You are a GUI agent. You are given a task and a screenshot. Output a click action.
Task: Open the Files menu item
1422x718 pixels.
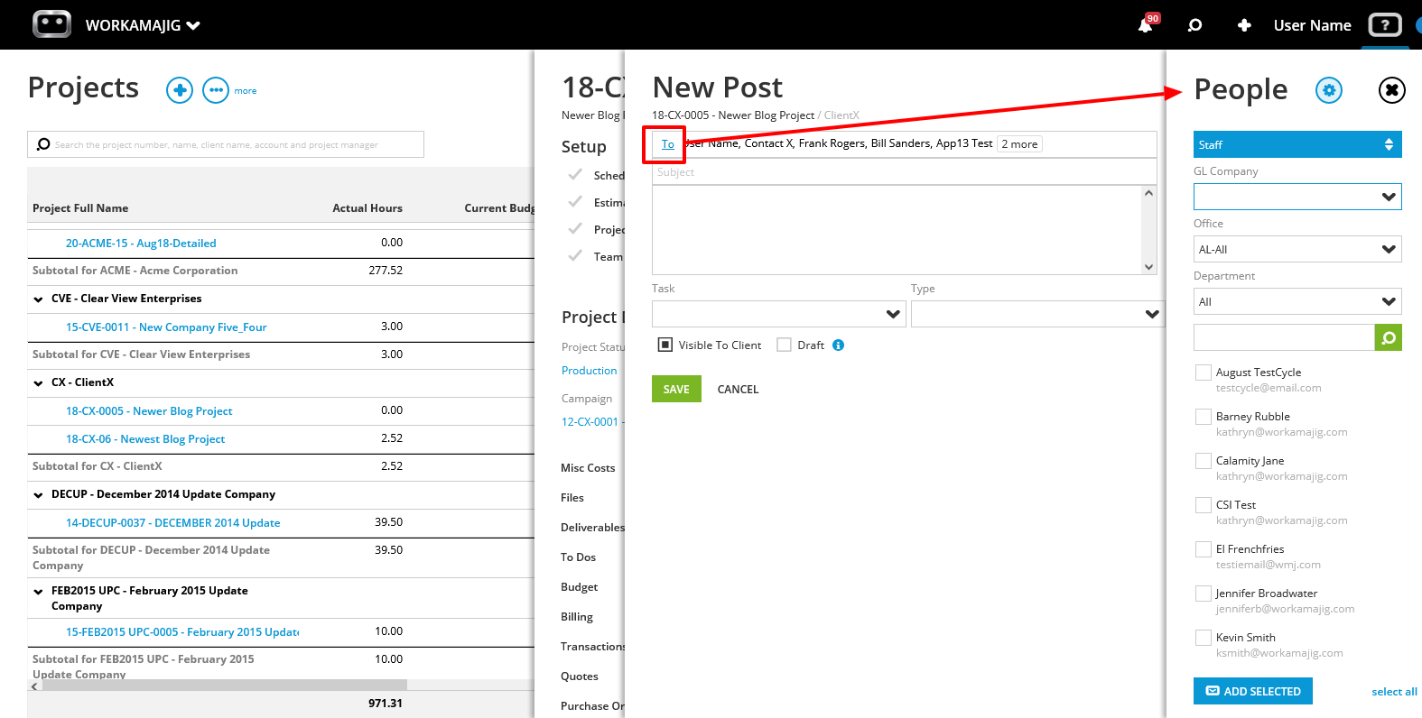point(572,498)
